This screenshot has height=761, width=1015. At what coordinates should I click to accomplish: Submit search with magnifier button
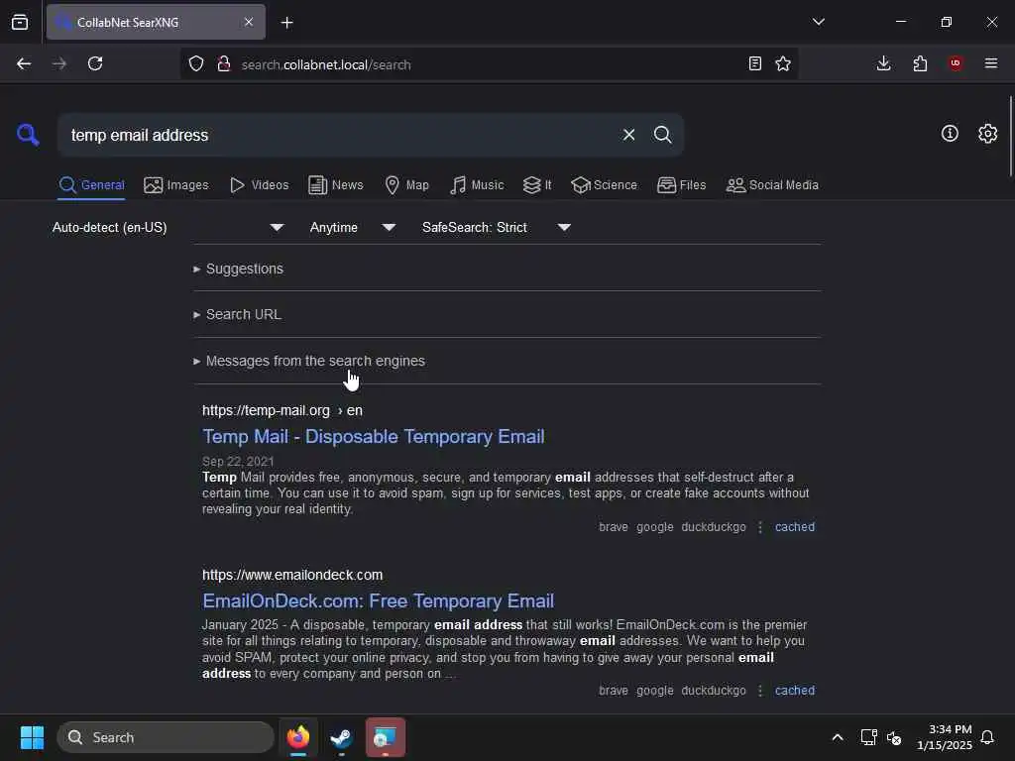662,135
